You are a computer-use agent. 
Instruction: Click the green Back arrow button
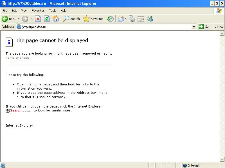(5, 19)
